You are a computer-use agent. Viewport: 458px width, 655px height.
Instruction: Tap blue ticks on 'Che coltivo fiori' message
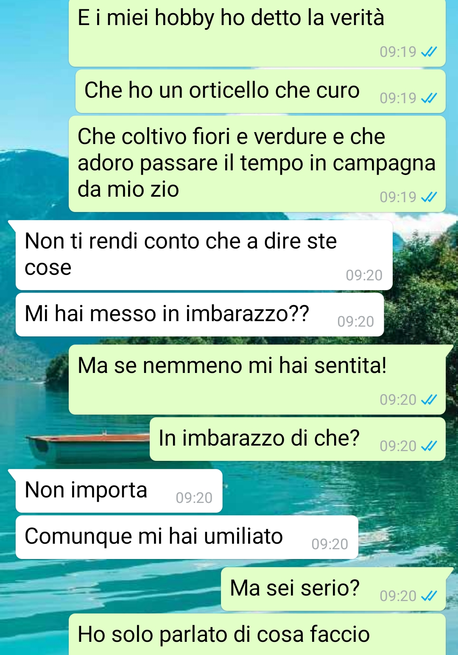pyautogui.click(x=429, y=197)
